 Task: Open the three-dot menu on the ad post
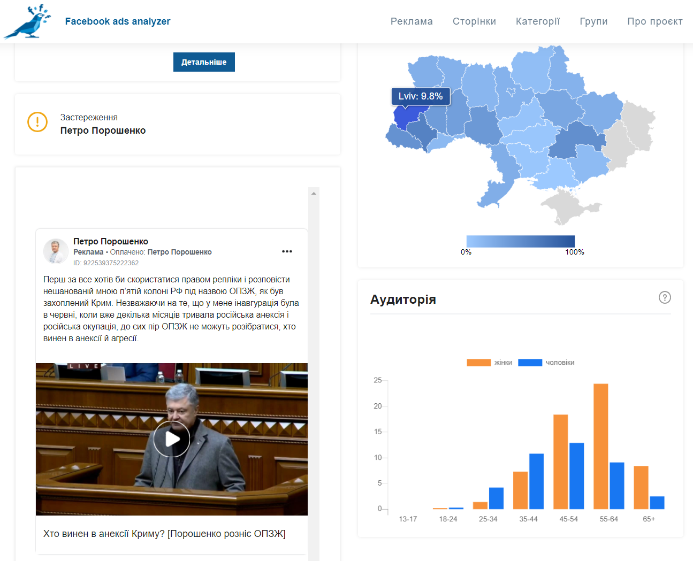click(287, 251)
